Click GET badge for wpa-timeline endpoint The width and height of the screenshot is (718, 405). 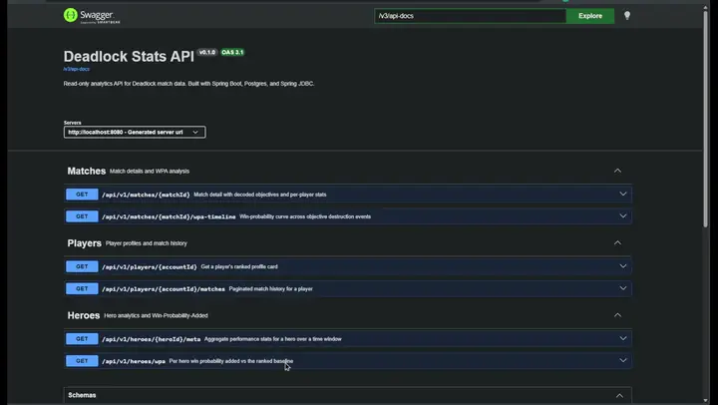click(x=82, y=216)
